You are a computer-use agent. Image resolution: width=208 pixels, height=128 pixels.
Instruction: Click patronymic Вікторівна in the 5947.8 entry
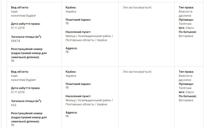(186, 36)
